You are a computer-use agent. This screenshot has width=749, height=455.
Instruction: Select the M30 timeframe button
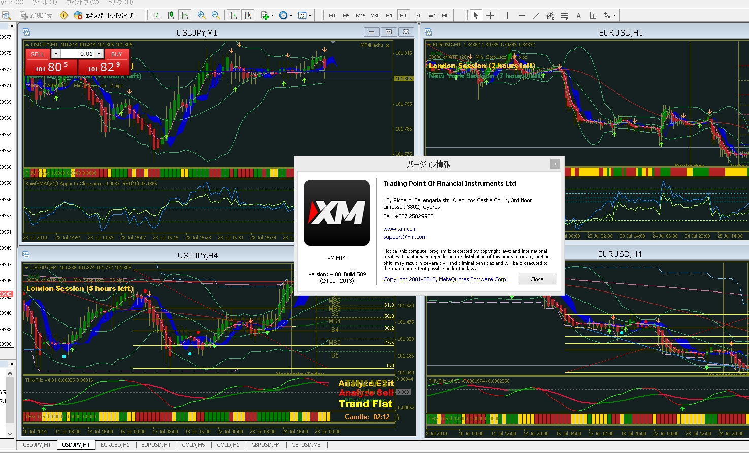pos(375,15)
